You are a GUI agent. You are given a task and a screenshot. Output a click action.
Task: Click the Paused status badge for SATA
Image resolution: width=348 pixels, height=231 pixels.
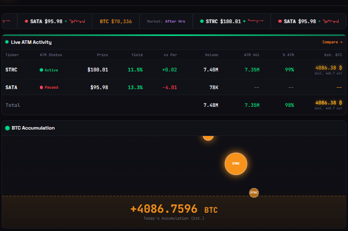(x=49, y=87)
